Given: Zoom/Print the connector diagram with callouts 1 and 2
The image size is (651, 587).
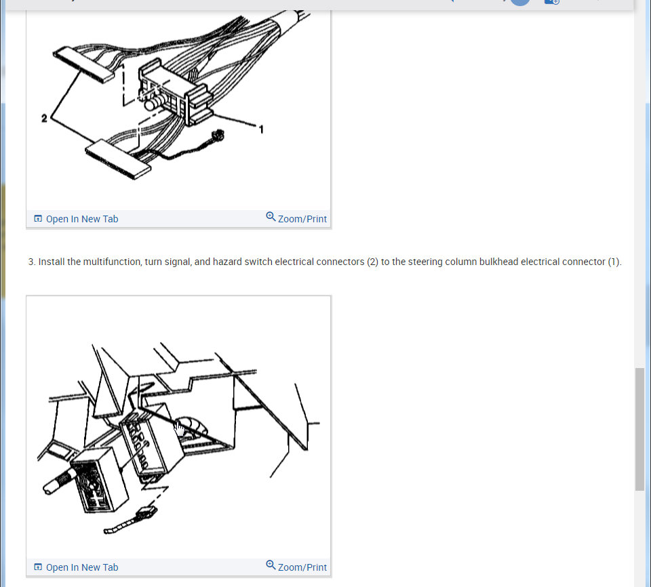Looking at the screenshot, I should pyautogui.click(x=296, y=218).
